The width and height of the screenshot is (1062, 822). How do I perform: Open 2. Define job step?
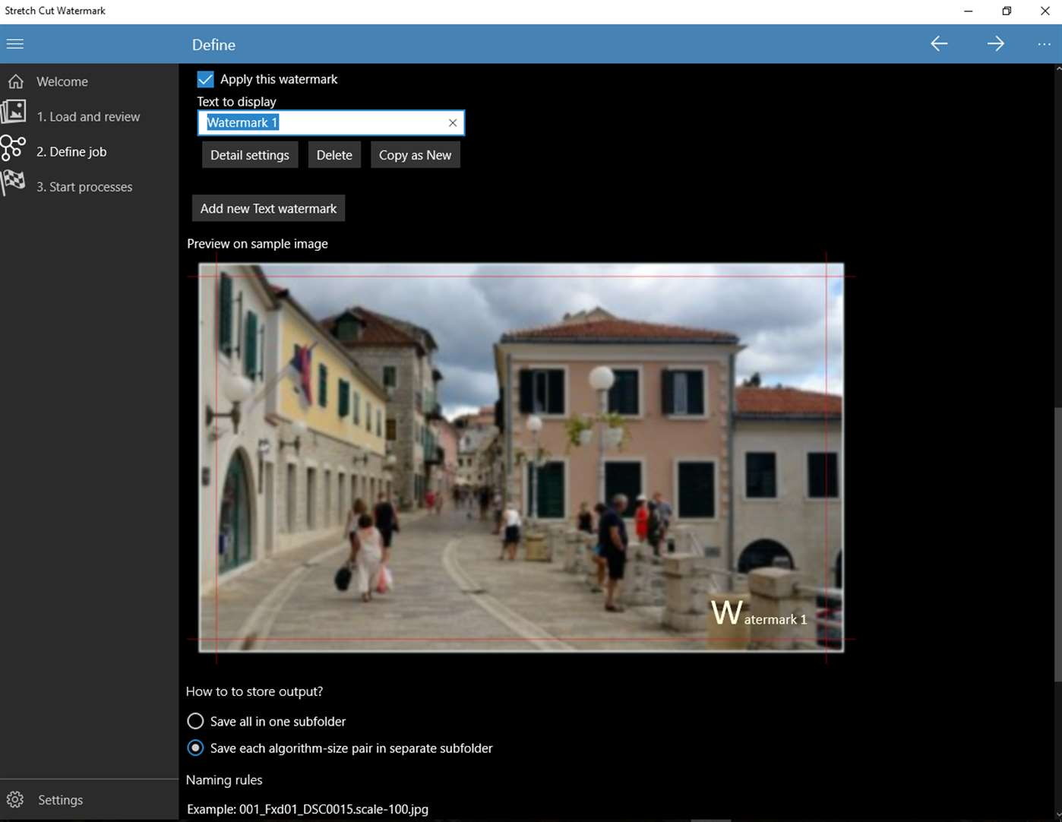tap(71, 152)
